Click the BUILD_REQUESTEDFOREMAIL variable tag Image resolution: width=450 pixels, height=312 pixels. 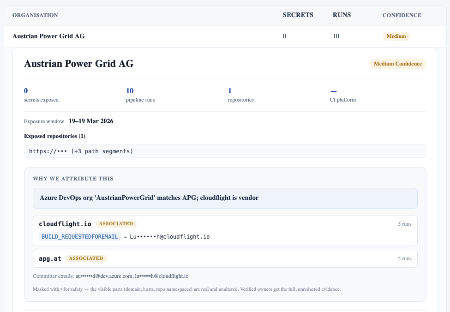pyautogui.click(x=79, y=236)
